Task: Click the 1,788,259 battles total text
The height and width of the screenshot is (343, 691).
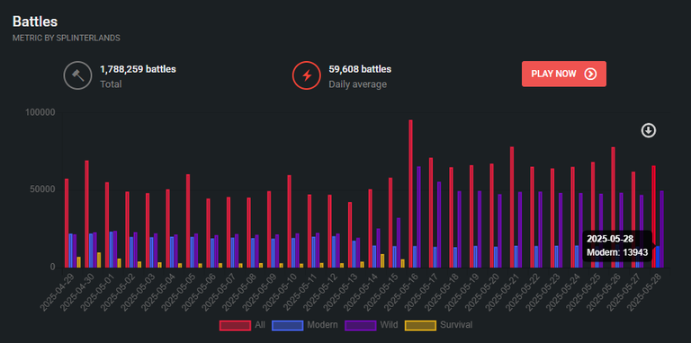Action: 138,69
